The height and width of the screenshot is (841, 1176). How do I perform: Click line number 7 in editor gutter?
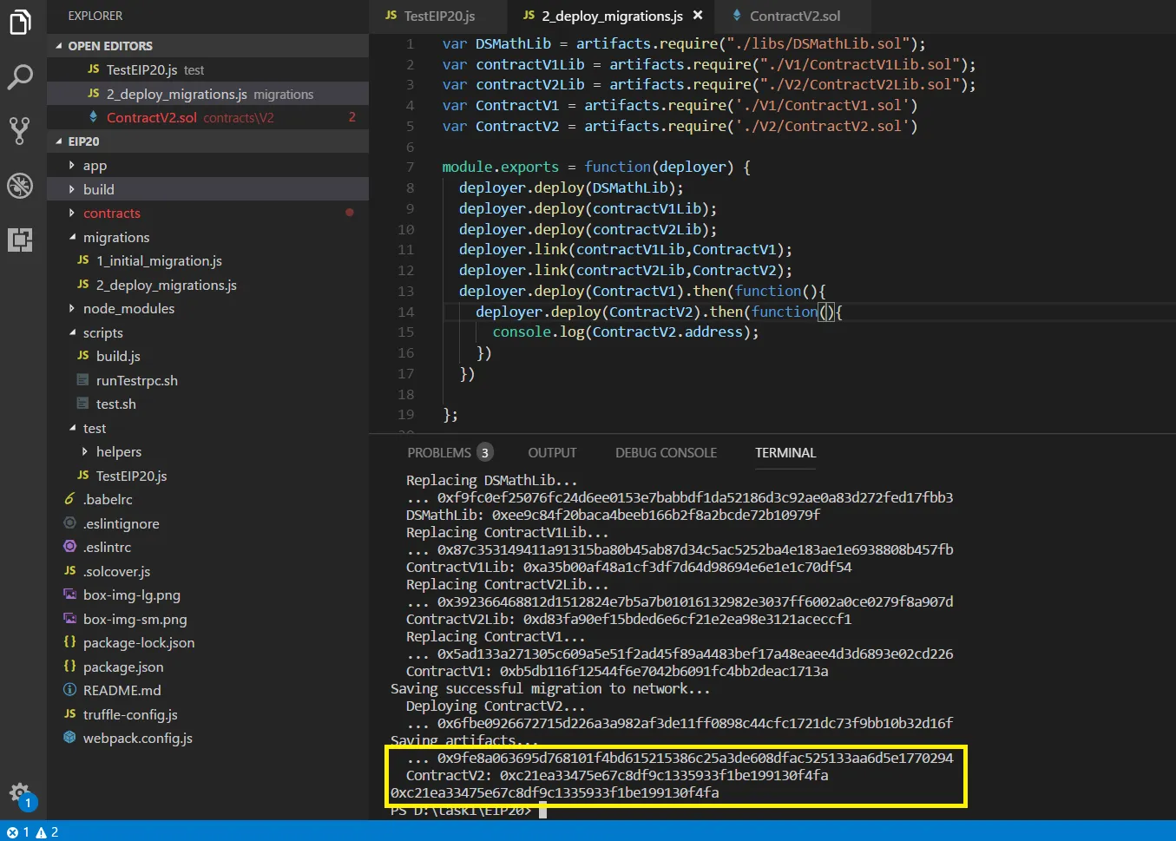coord(410,167)
